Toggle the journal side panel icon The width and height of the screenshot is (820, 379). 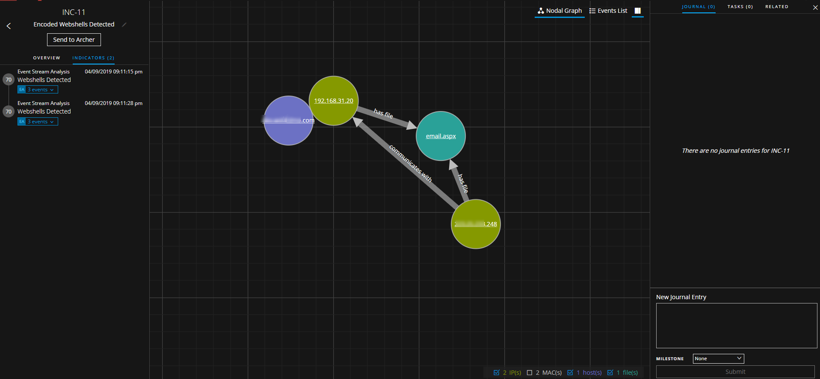(637, 11)
